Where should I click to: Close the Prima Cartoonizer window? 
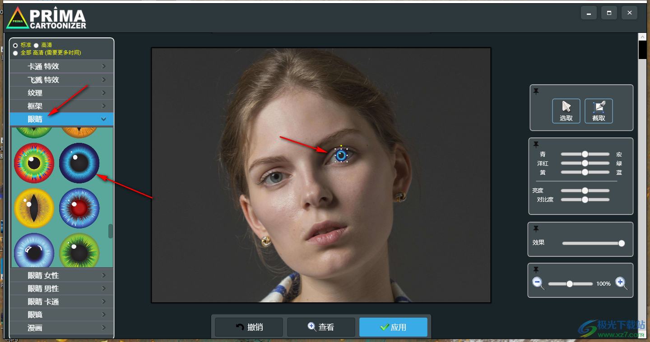point(629,13)
